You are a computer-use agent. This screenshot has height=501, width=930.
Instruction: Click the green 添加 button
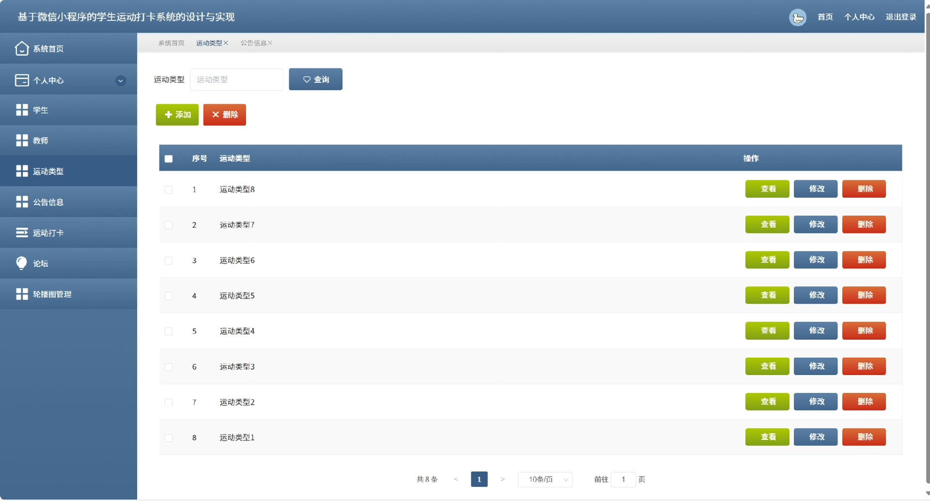click(177, 114)
